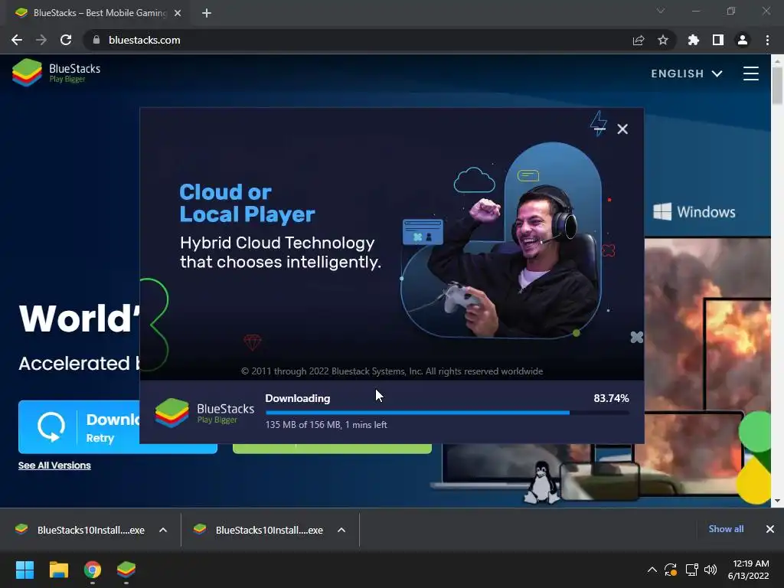784x588 pixels.
Task: Click the Chrome taskbar icon
Action: pos(93,570)
